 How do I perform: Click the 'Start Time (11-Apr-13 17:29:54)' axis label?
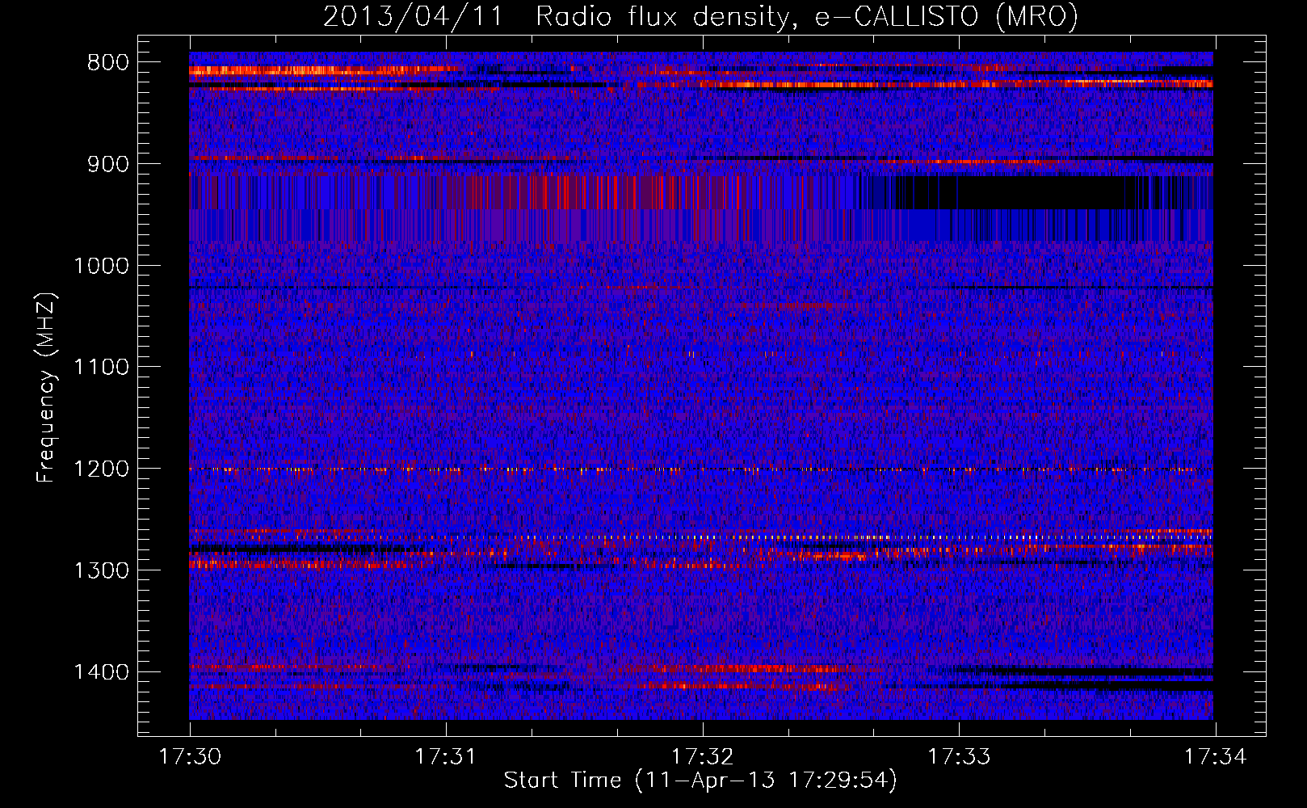(700, 781)
